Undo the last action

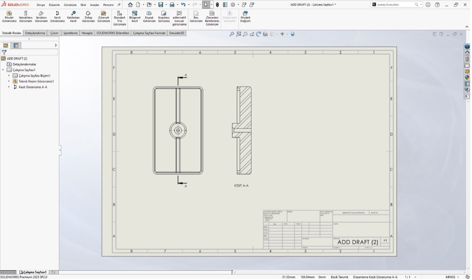click(183, 5)
